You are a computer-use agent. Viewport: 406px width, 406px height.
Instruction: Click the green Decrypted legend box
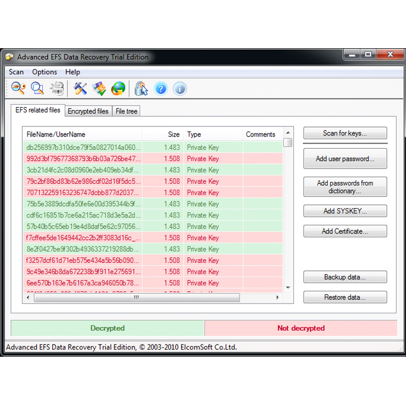click(108, 328)
